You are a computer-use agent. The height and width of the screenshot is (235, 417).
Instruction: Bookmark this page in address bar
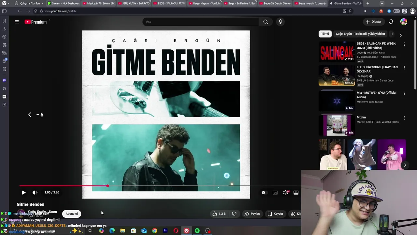[x=350, y=11]
